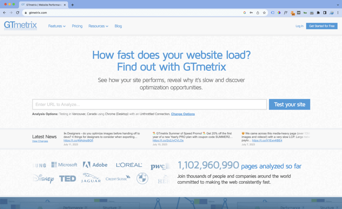
Task: Click the browser address bar URL
Action: pyautogui.click(x=38, y=13)
